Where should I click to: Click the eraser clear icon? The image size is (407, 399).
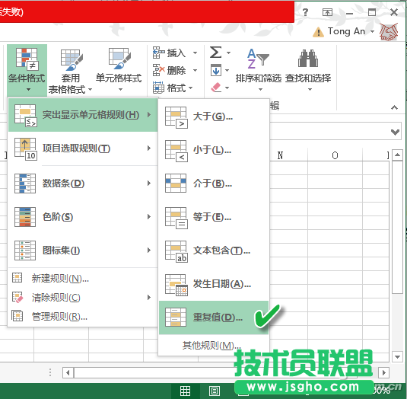[x=216, y=88]
